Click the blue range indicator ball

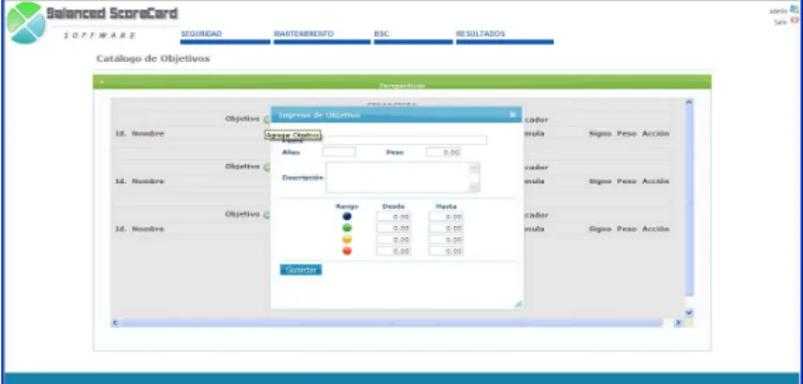coord(347,216)
